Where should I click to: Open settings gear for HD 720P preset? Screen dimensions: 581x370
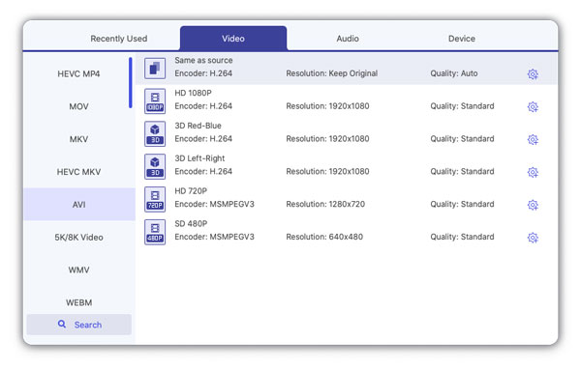pos(533,205)
